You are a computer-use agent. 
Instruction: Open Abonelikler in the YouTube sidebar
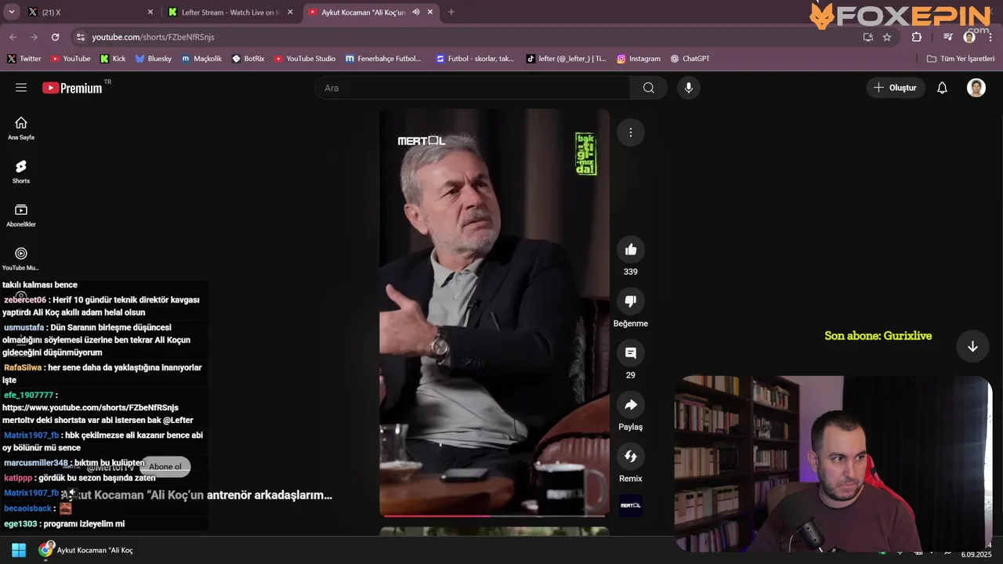tap(21, 215)
